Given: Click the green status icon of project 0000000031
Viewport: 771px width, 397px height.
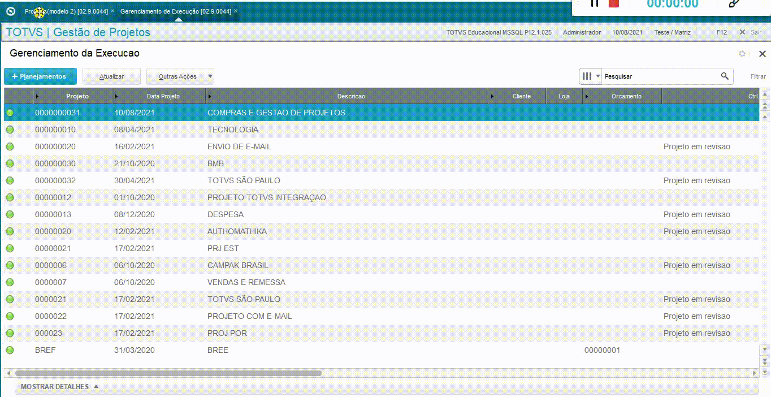Looking at the screenshot, I should pyautogui.click(x=10, y=113).
